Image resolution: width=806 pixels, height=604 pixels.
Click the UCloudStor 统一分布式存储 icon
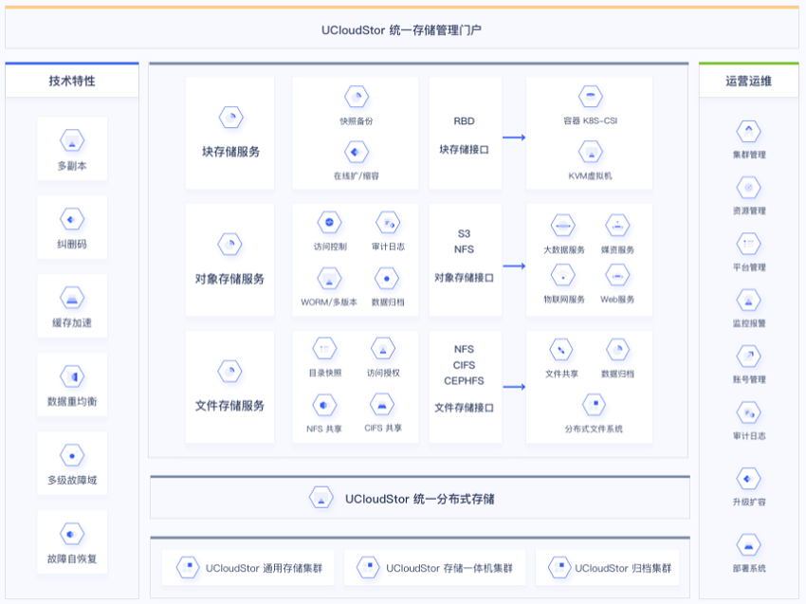(321, 498)
